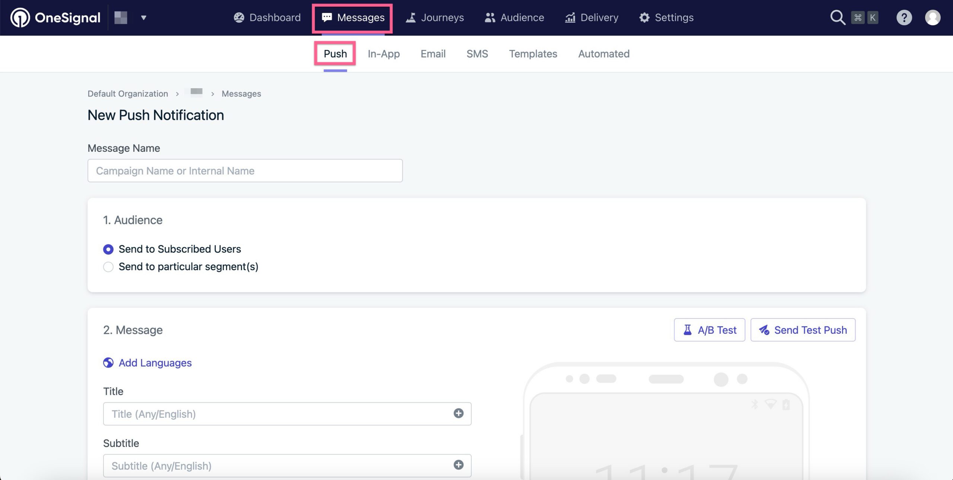
Task: Switch to the Email tab
Action: (433, 54)
